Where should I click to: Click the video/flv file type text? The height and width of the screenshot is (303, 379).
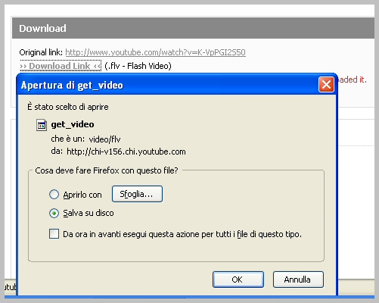click(104, 139)
